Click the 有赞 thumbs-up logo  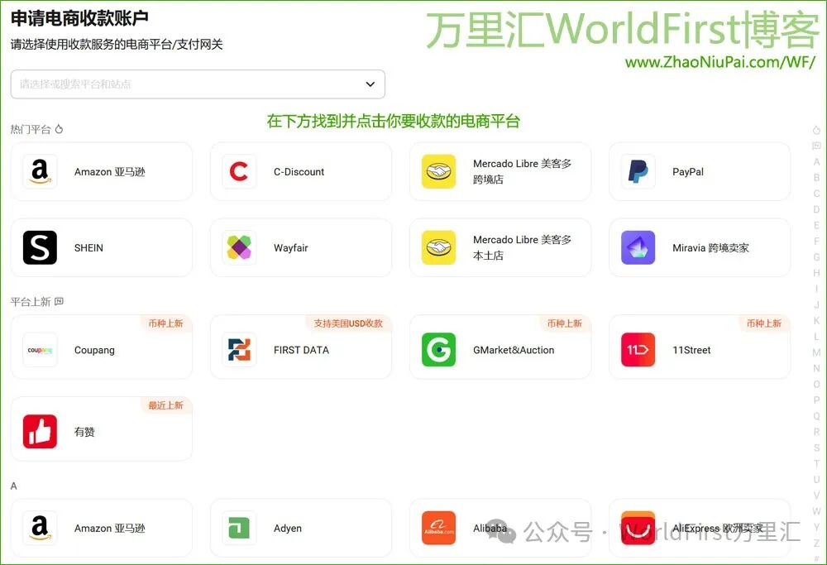point(40,429)
